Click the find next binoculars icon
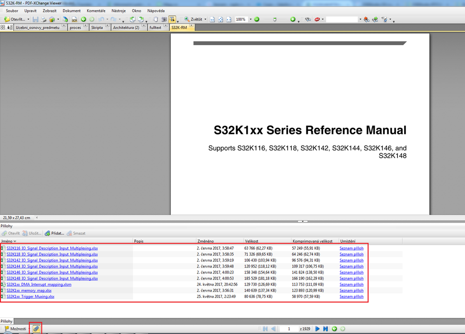This screenshot has width=465, height=334. pos(375,19)
